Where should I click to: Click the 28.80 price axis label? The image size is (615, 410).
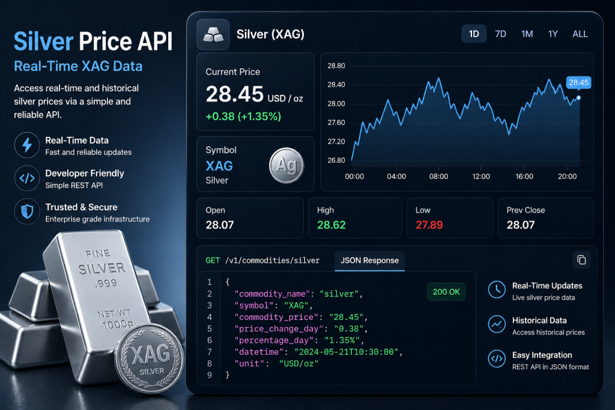pos(336,66)
